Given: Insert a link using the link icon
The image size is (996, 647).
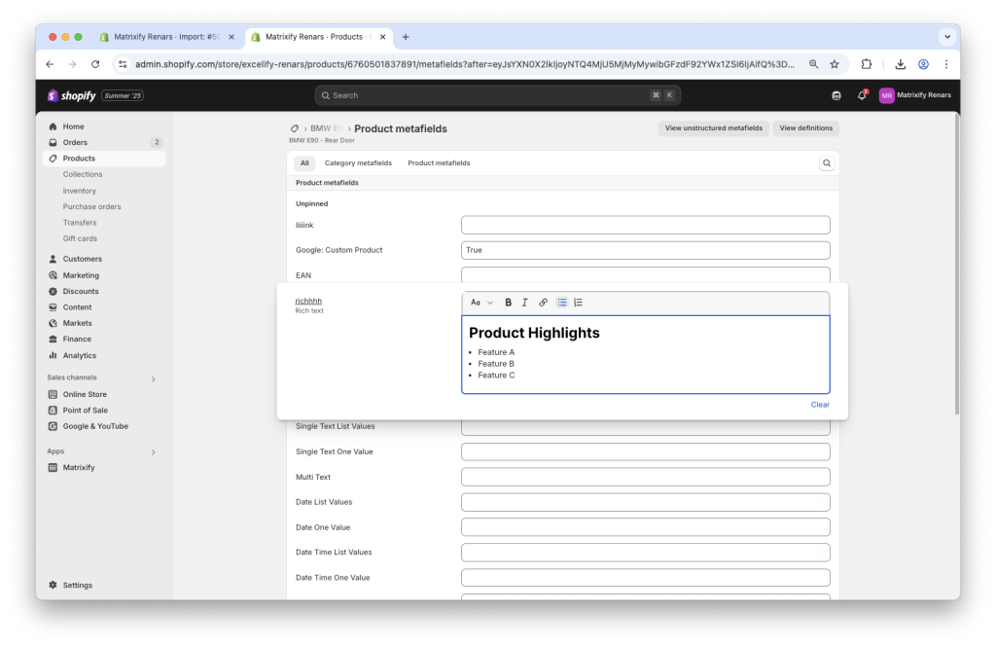Looking at the screenshot, I should point(543,302).
